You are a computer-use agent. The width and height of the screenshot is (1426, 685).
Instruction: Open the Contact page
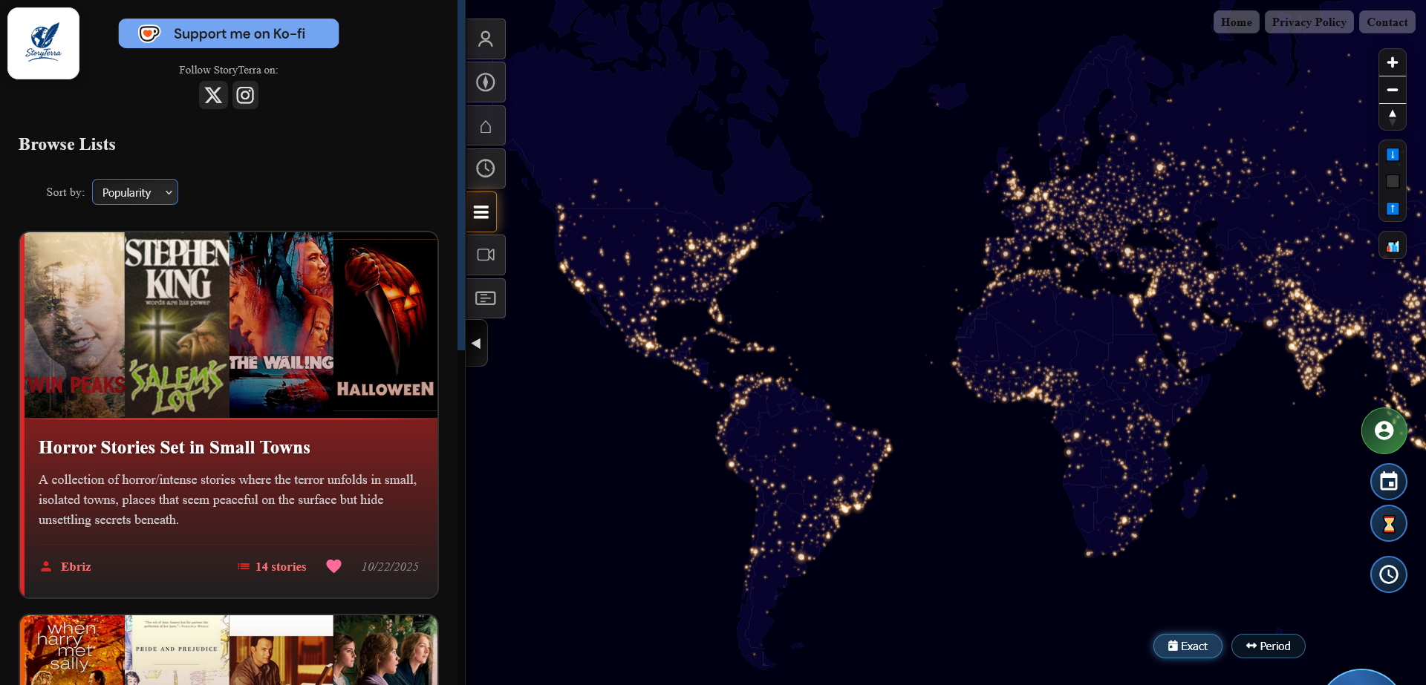pos(1387,22)
